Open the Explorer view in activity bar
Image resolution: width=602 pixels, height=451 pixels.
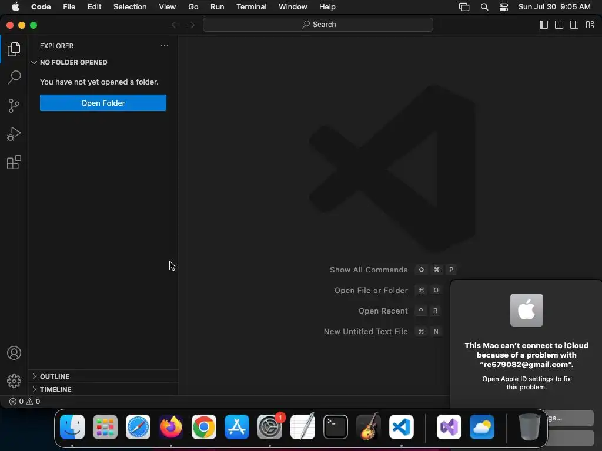[14, 49]
